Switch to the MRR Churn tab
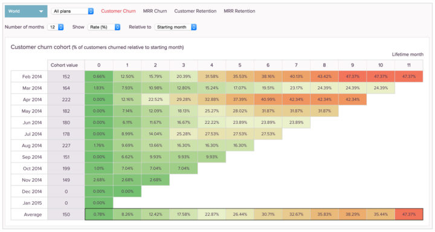Viewport: 435px width, 232px height. pos(155,11)
